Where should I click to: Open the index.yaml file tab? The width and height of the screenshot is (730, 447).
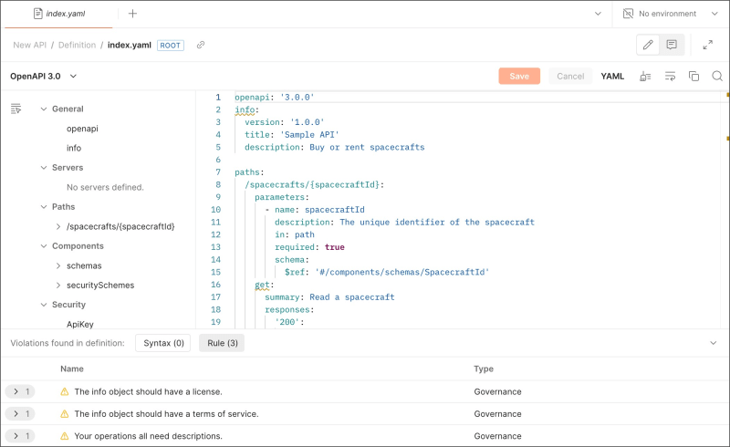click(x=59, y=14)
